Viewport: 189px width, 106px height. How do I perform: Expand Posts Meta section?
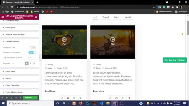19,71
